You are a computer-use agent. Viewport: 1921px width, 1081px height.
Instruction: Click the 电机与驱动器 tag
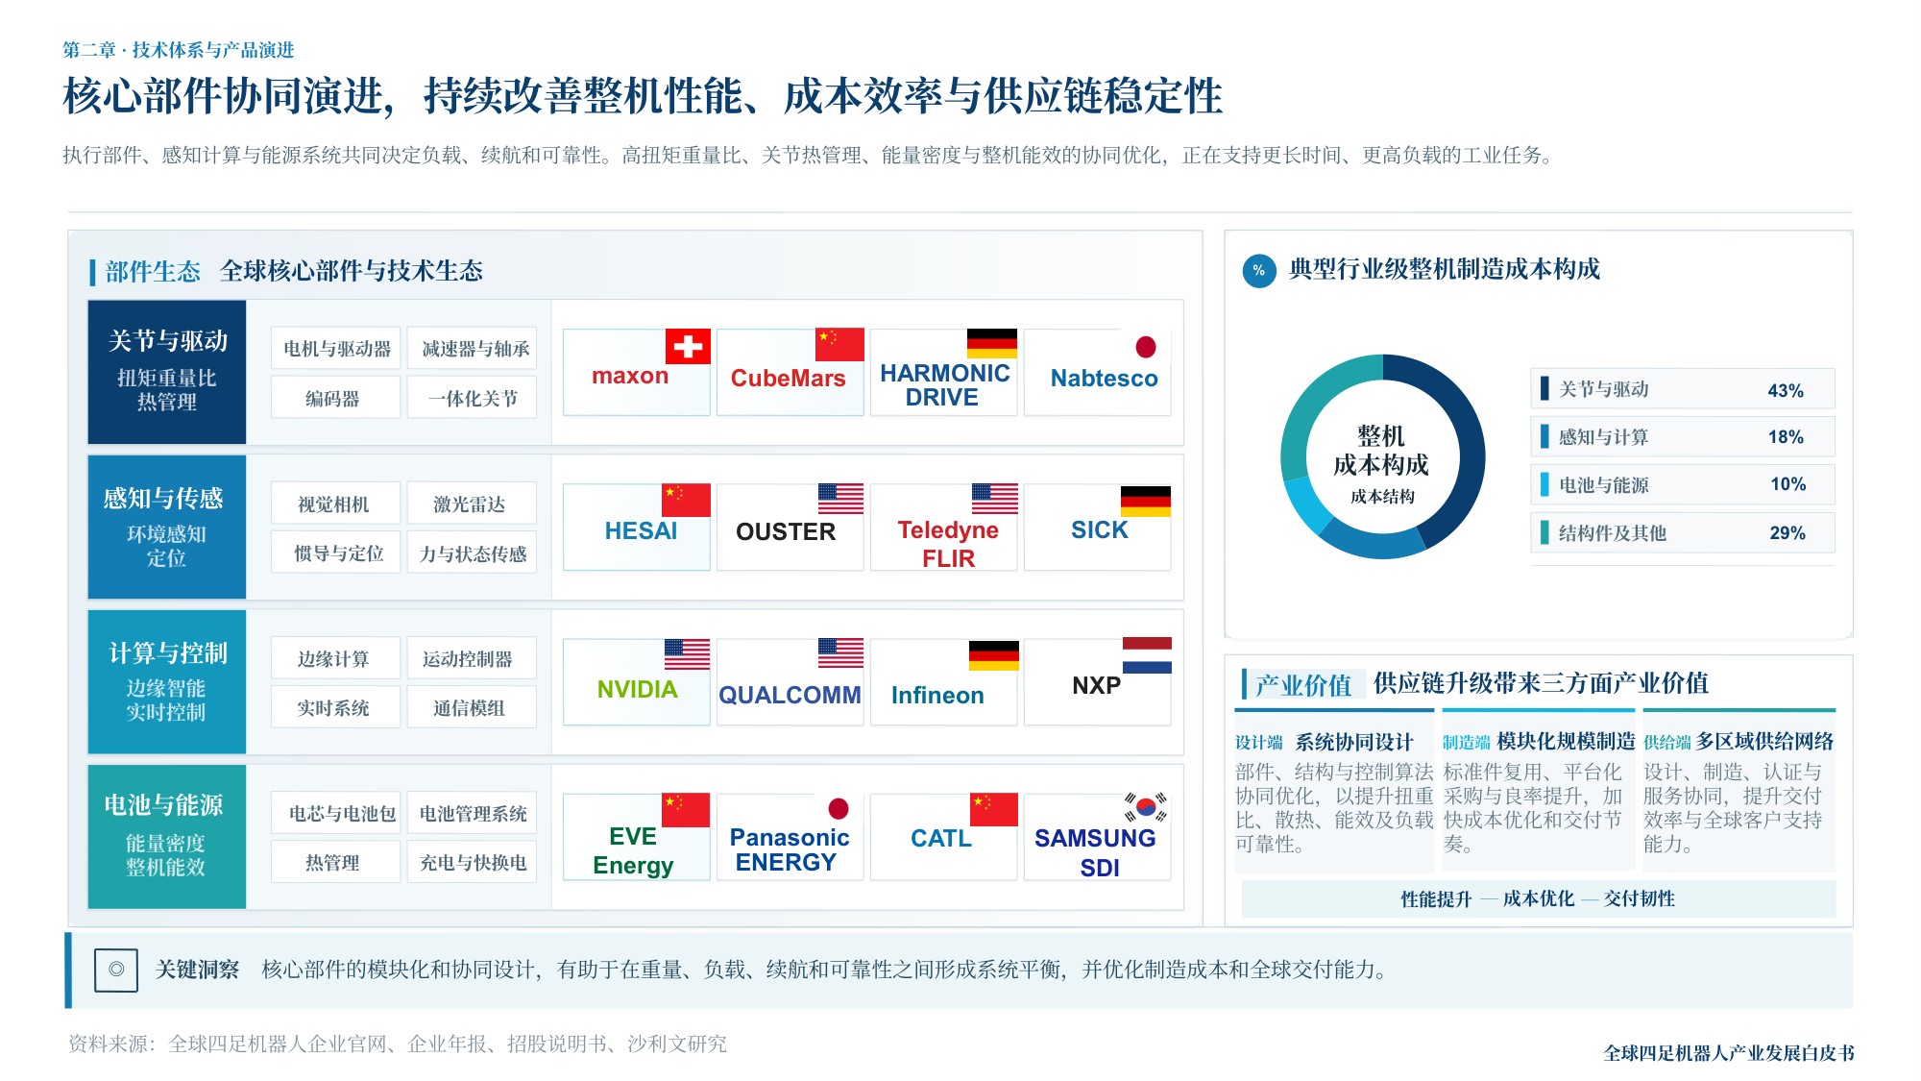[336, 349]
